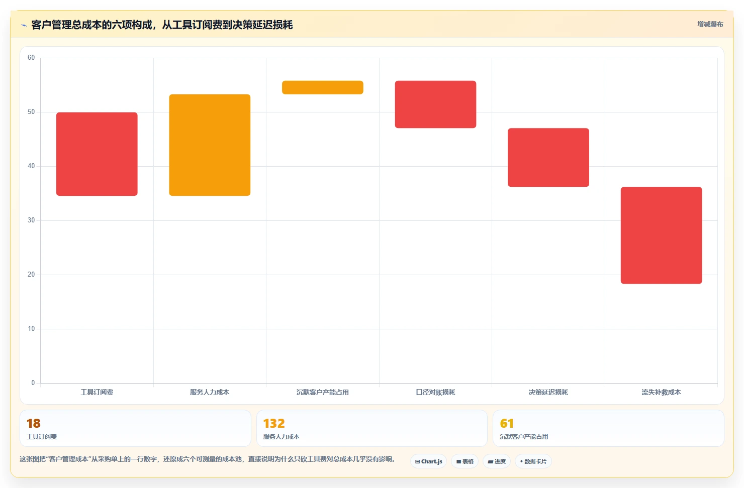Click the footer description starting 这张图把
The height and width of the screenshot is (488, 744).
pyautogui.click(x=208, y=459)
